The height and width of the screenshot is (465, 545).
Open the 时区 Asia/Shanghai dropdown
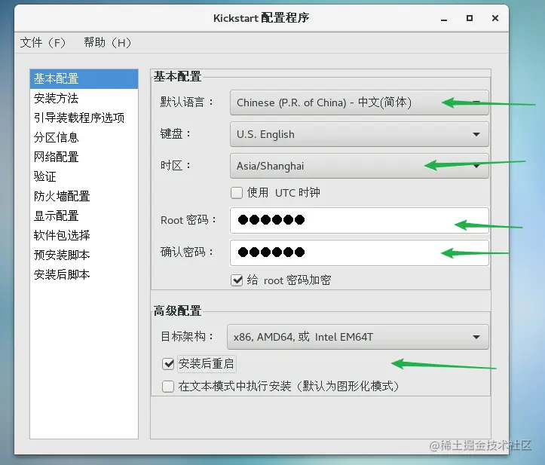(359, 166)
